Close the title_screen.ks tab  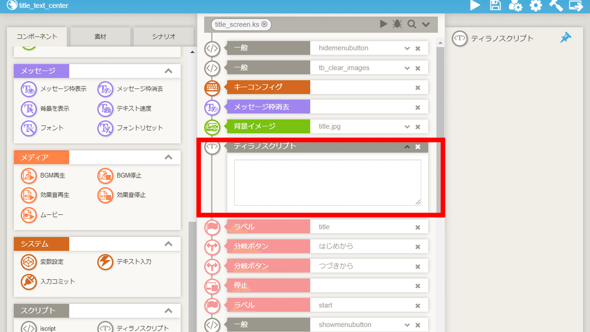click(x=265, y=24)
